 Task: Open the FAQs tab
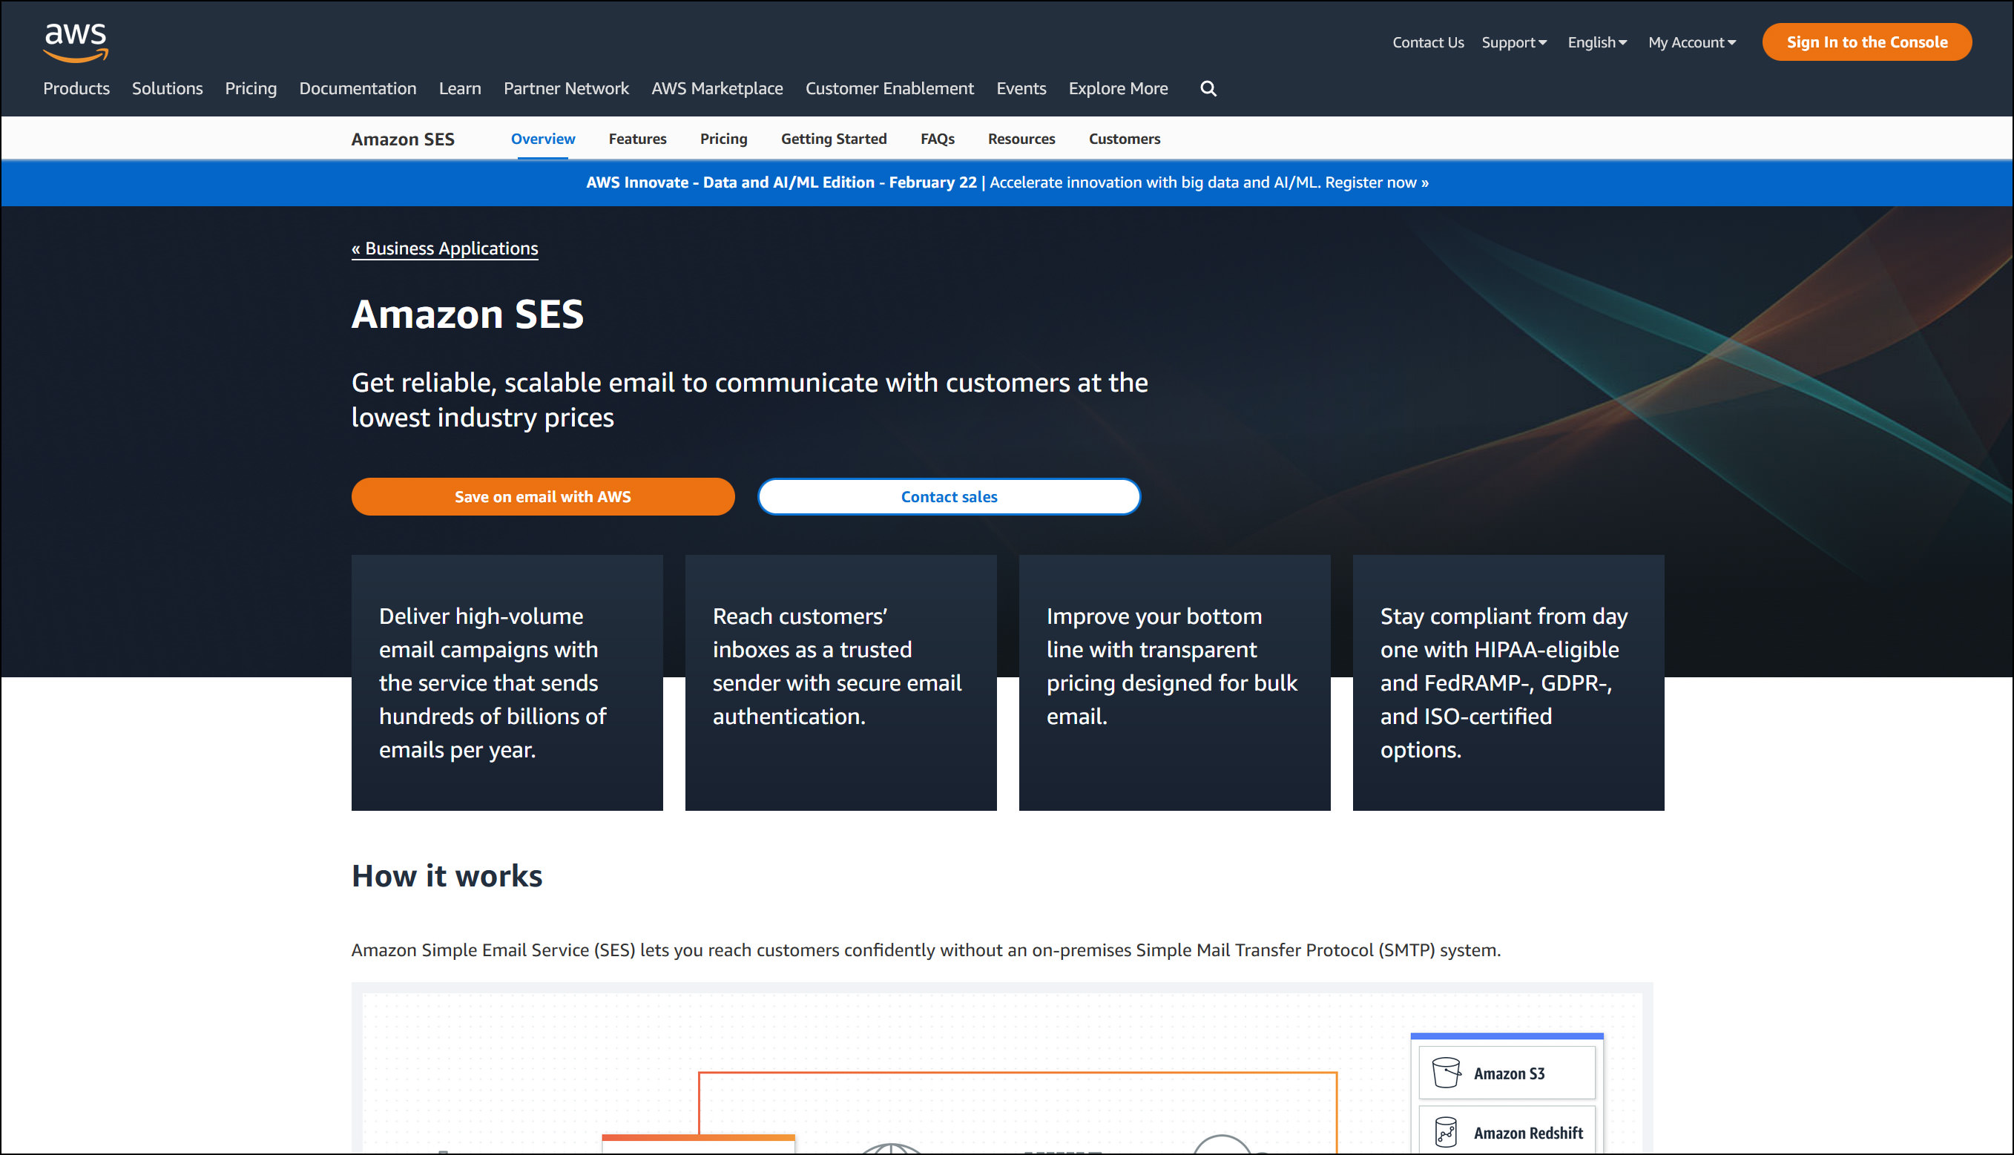937,139
